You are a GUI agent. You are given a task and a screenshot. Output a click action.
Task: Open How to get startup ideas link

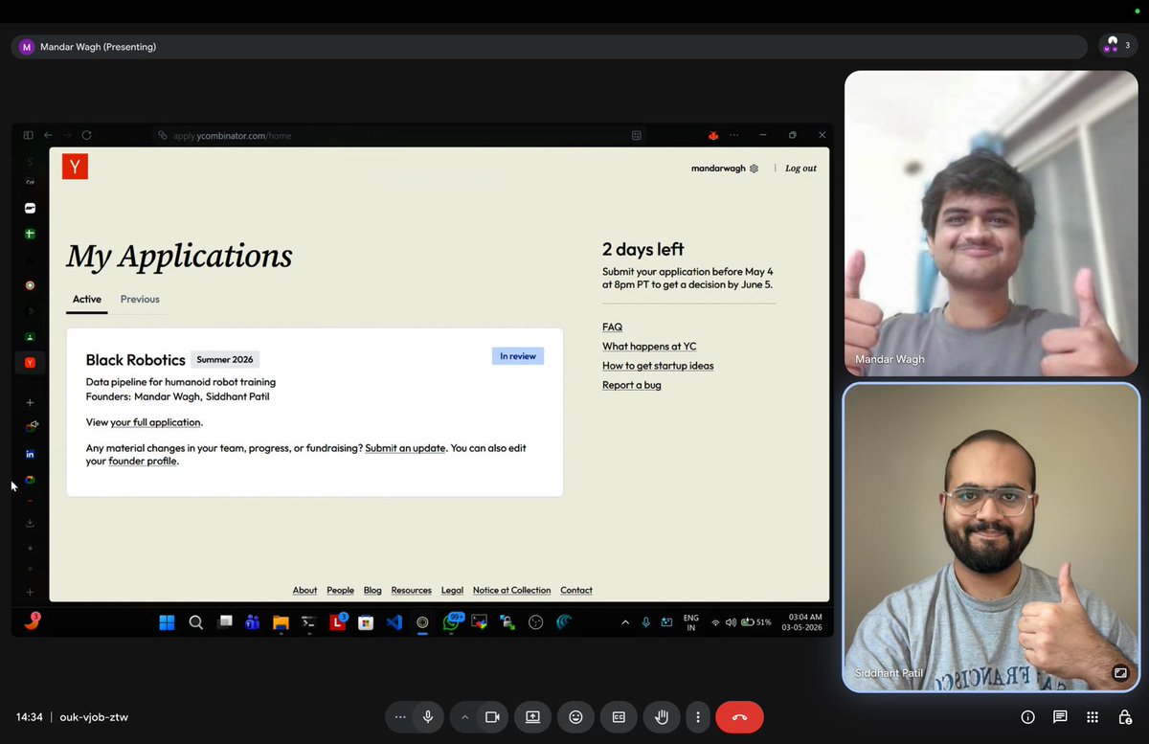tap(658, 365)
